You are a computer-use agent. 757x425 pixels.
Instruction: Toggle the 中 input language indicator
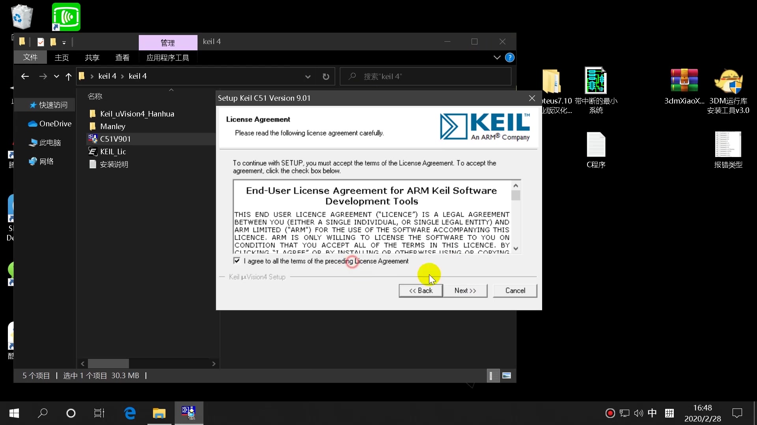pyautogui.click(x=653, y=413)
